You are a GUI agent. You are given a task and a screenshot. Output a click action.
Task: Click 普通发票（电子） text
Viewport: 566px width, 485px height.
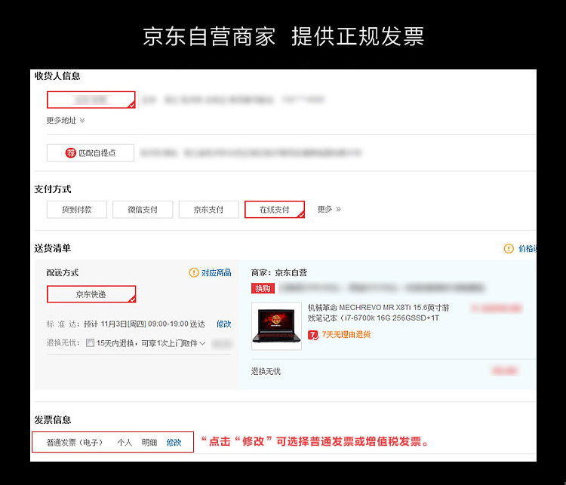click(75, 443)
